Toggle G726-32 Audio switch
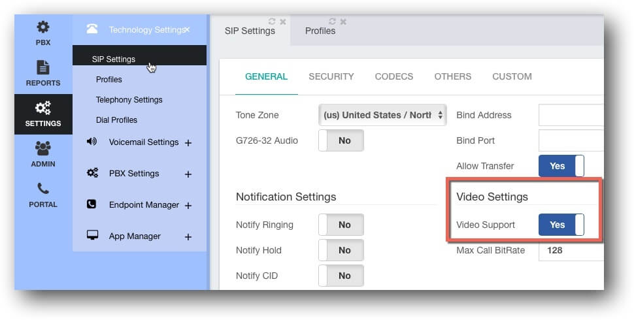Viewport: 634px width, 320px height. tap(341, 140)
